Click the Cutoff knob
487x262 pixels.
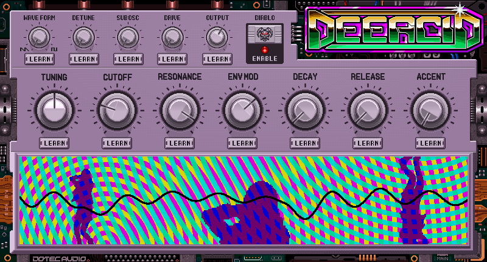tap(117, 110)
